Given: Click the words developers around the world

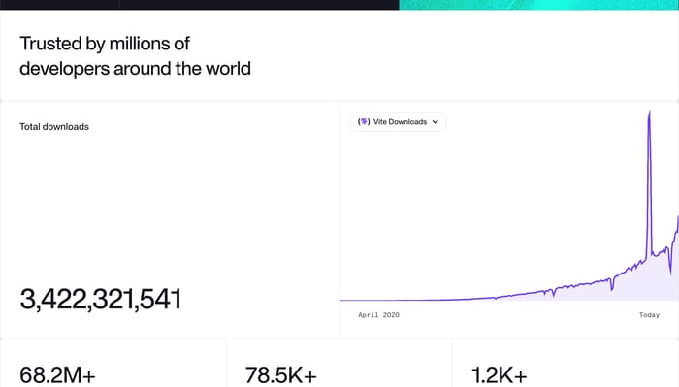Looking at the screenshot, I should click(x=135, y=69).
